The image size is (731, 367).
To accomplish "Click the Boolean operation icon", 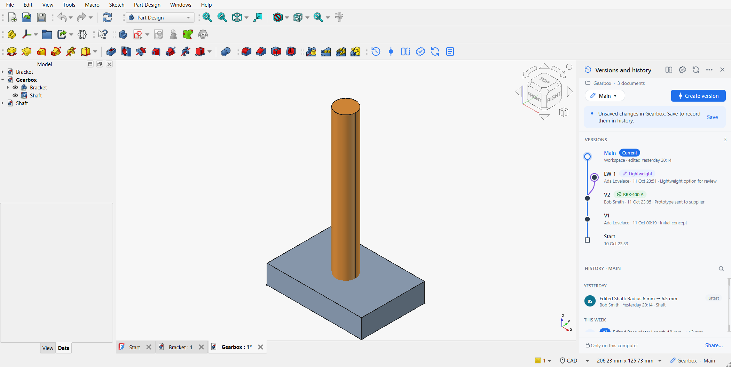I will tap(226, 52).
